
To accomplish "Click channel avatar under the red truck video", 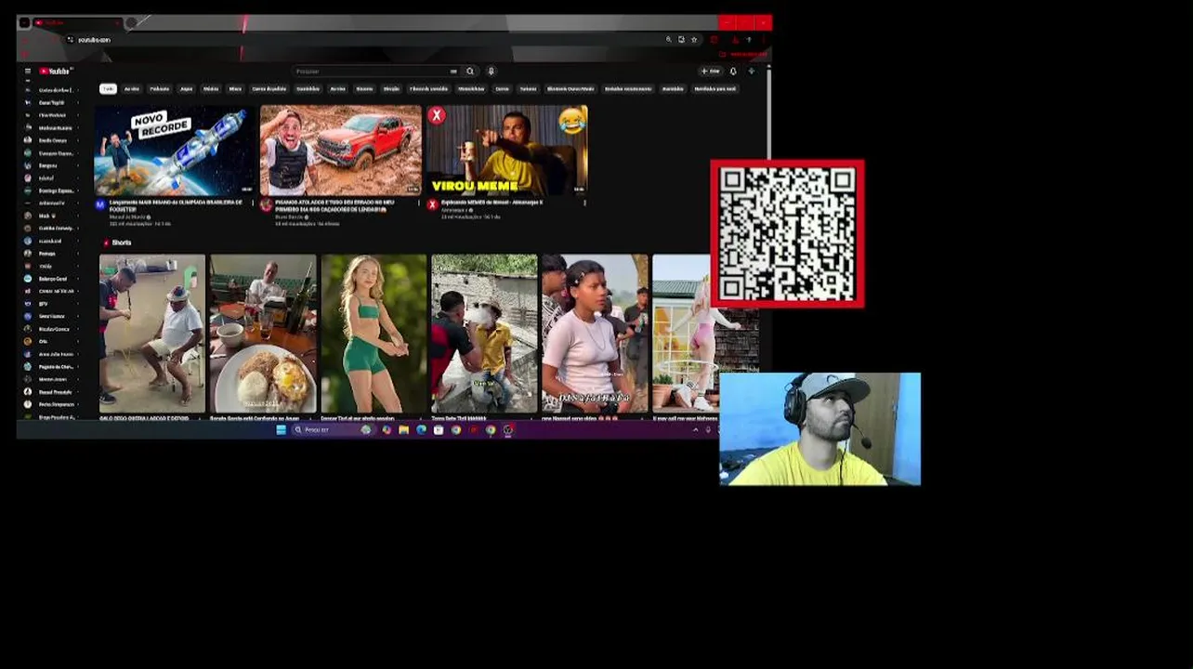I will pyautogui.click(x=266, y=204).
